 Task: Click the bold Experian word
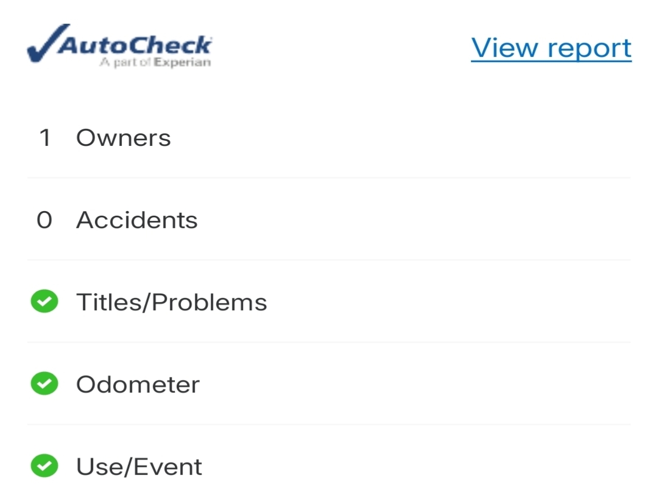tap(182, 63)
